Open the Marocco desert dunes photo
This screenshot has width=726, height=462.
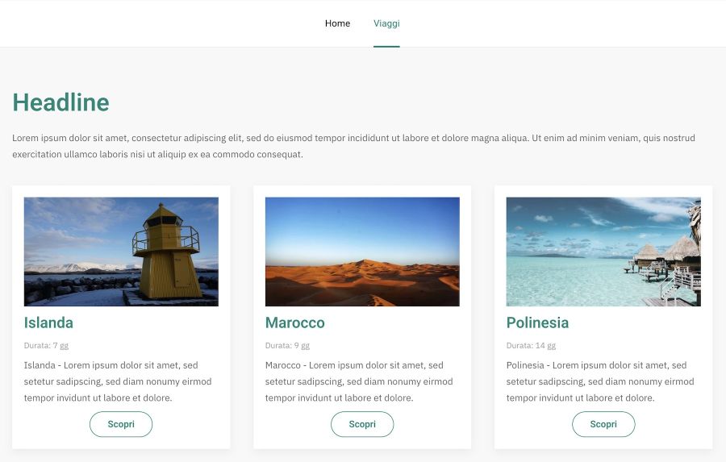click(362, 252)
